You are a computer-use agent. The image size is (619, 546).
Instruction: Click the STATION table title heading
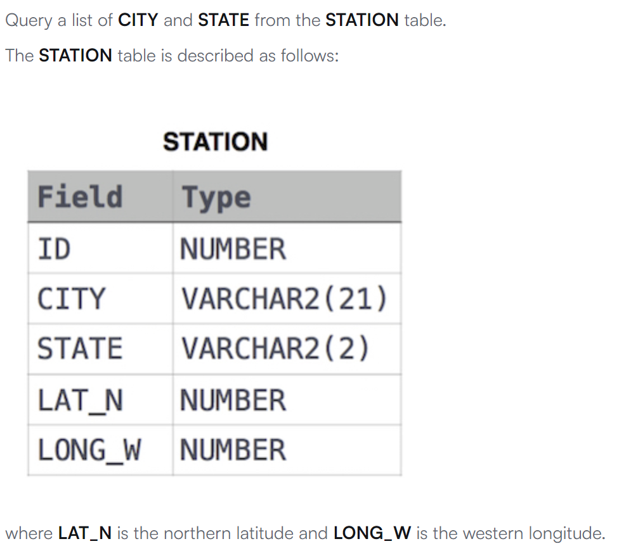coord(215,141)
